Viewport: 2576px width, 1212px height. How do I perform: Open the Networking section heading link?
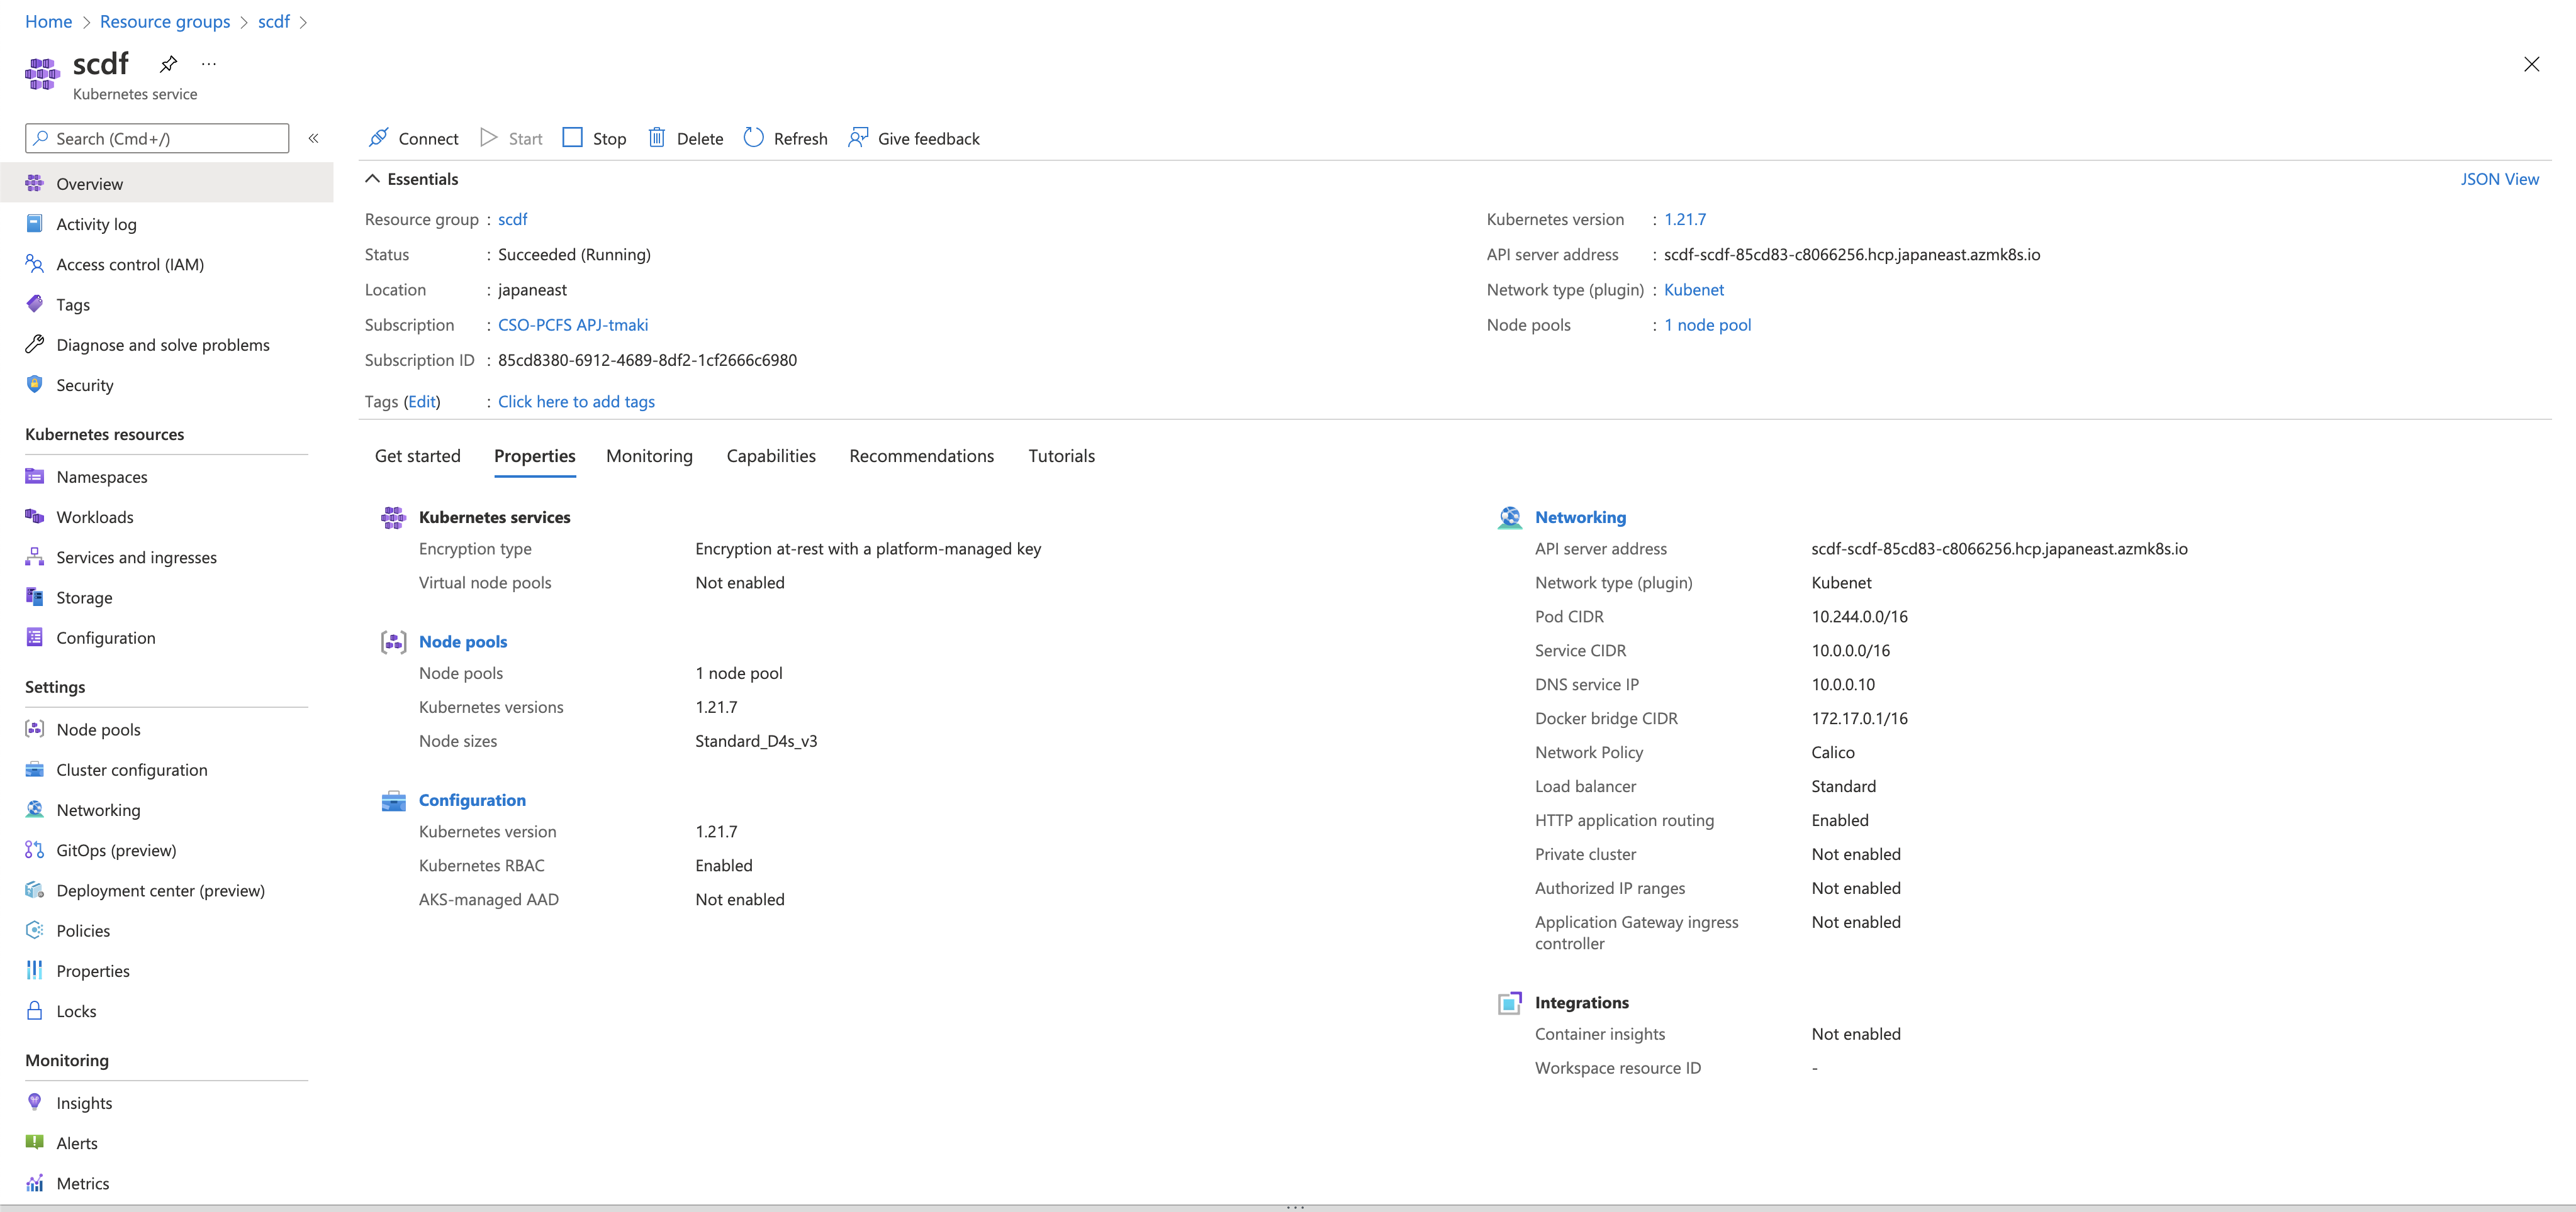(1580, 517)
